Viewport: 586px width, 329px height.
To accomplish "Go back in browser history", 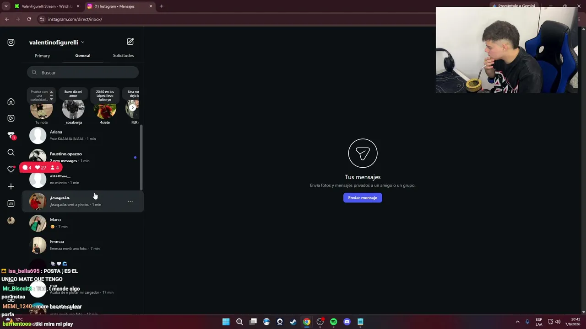I will click(x=7, y=19).
